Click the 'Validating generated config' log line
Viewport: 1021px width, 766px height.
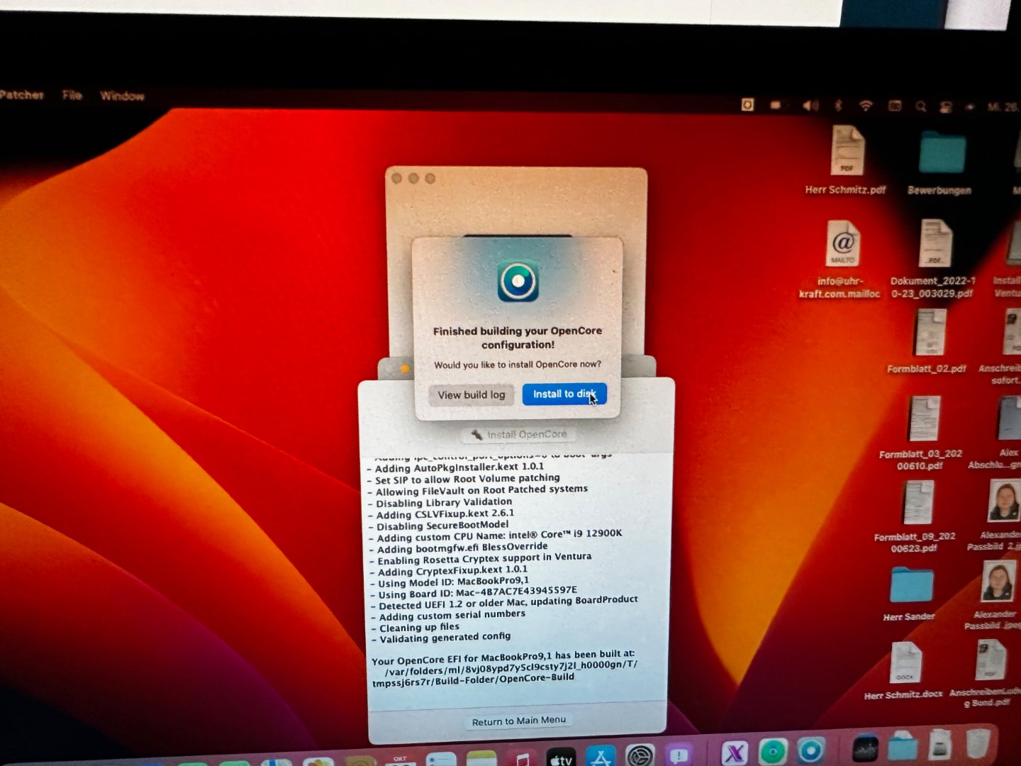tap(441, 638)
